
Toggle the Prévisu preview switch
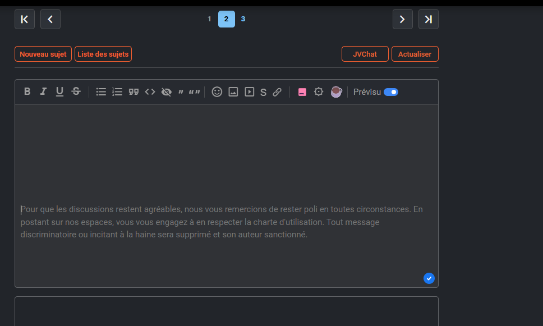point(391,92)
